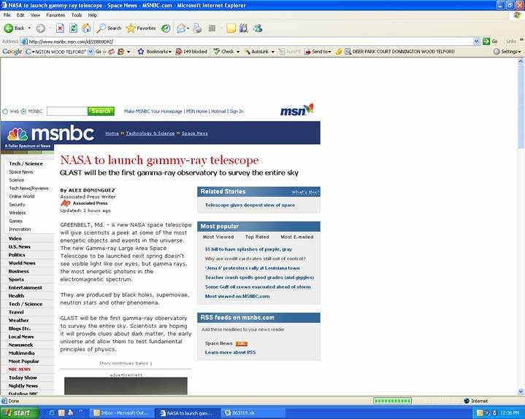Expand the Links toolbar chevron

click(x=521, y=40)
